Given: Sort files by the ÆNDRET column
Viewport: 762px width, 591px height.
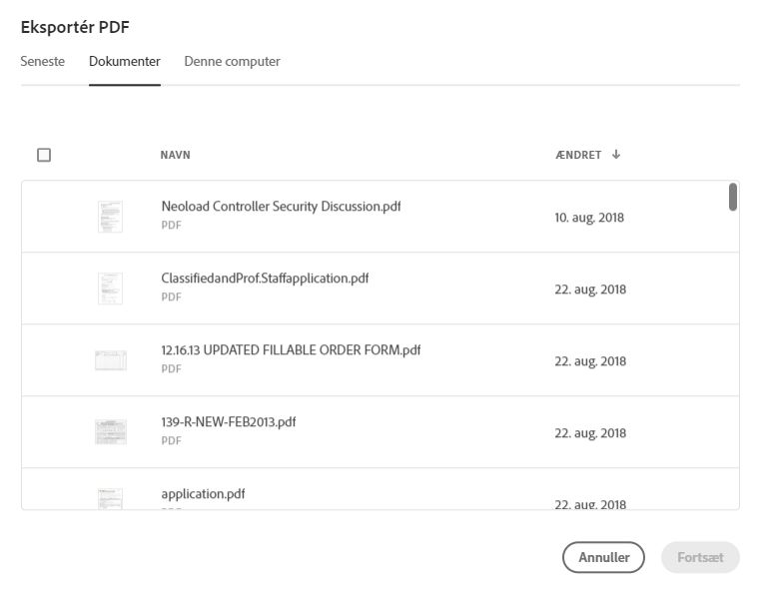Looking at the screenshot, I should pos(578,155).
